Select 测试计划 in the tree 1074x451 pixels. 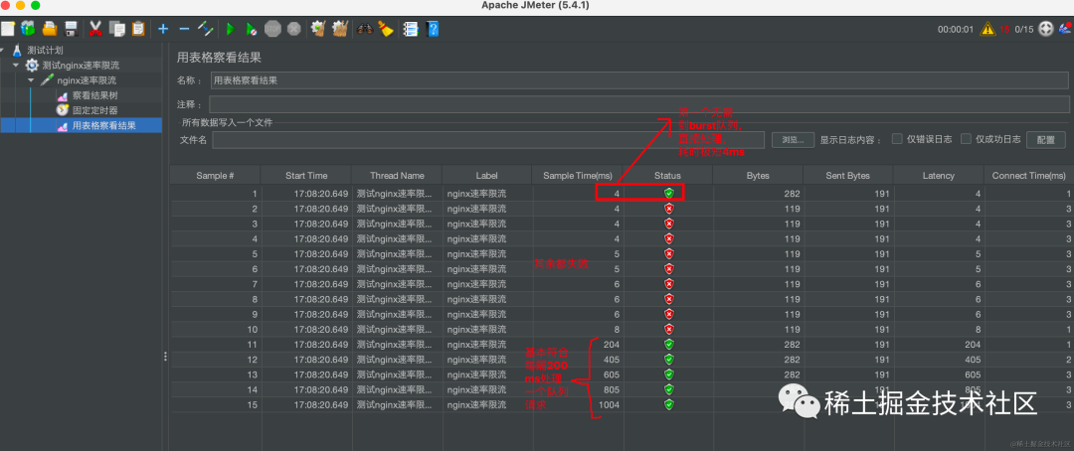coord(45,51)
